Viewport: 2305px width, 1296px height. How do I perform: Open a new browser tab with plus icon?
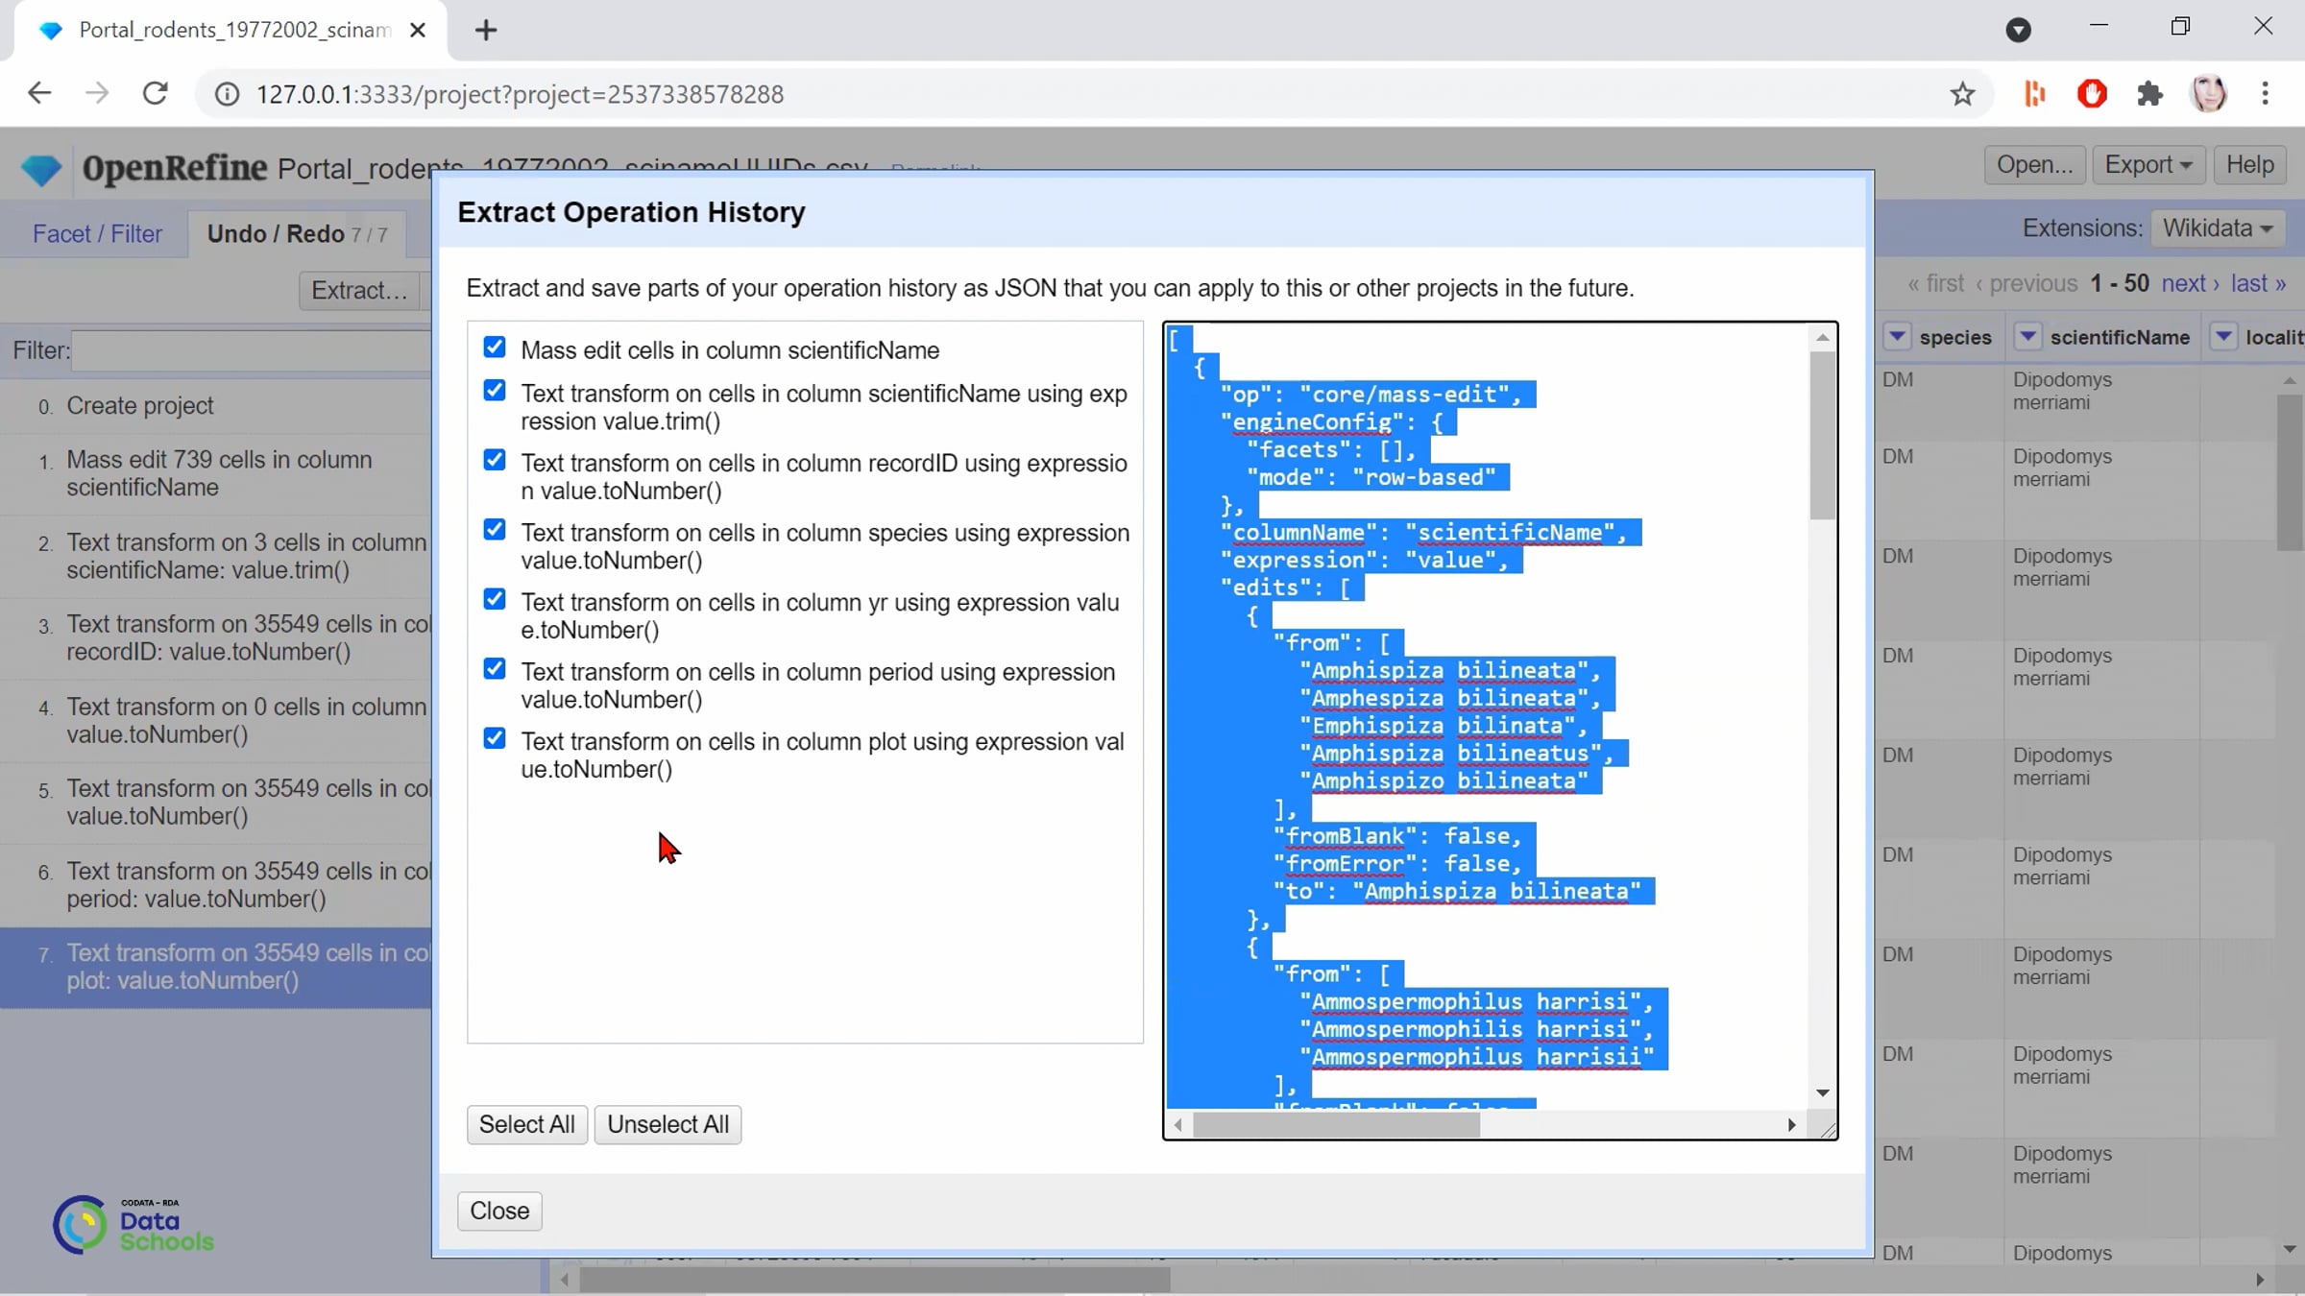(486, 30)
